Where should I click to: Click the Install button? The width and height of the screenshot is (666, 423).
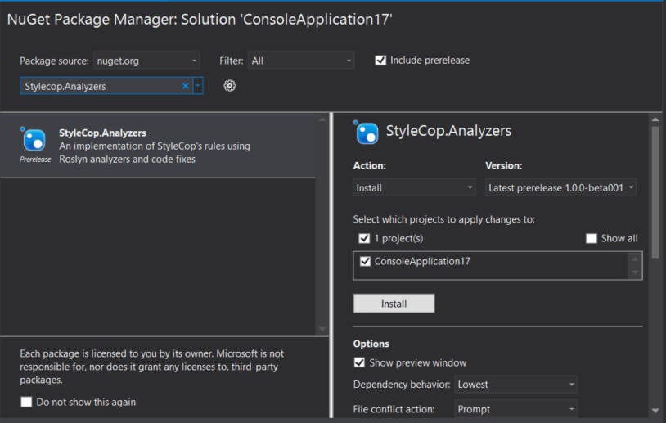pyautogui.click(x=394, y=304)
